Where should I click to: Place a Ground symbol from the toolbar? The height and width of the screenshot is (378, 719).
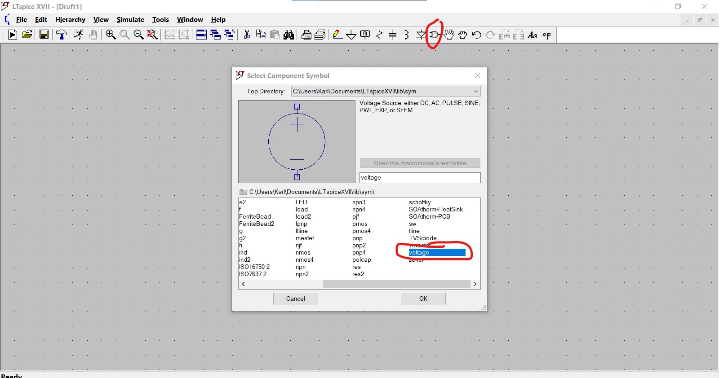351,35
